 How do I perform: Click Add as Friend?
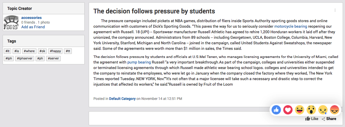33,27
